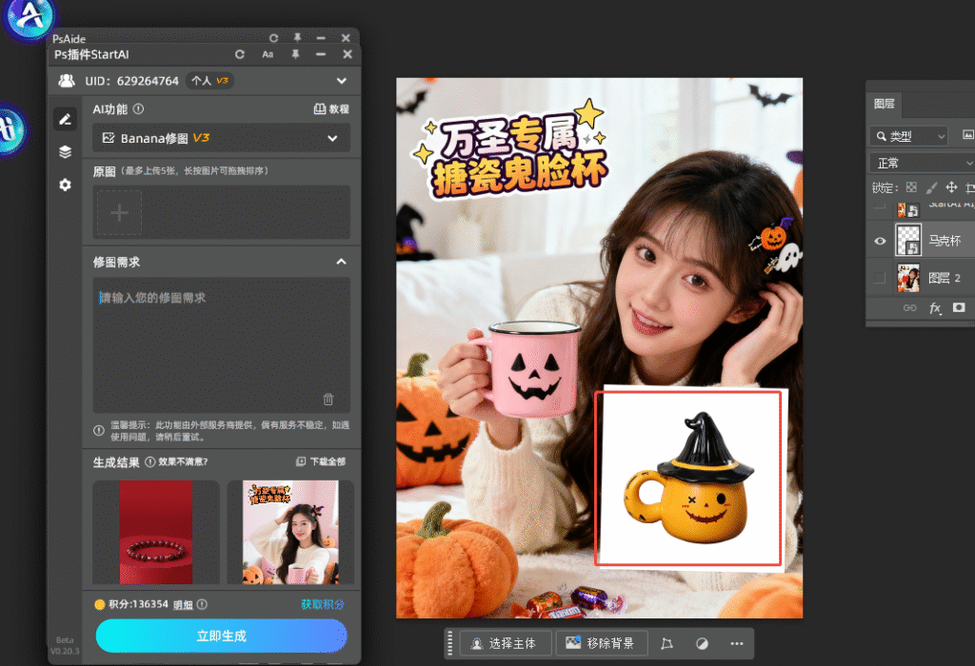Click the lock transparent pixels icon

click(911, 187)
